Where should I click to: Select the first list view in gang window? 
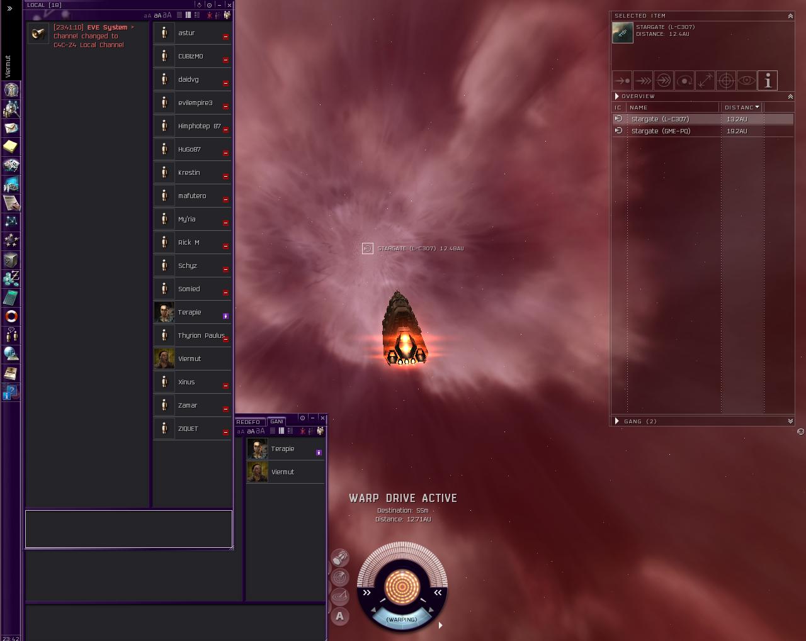click(x=273, y=431)
